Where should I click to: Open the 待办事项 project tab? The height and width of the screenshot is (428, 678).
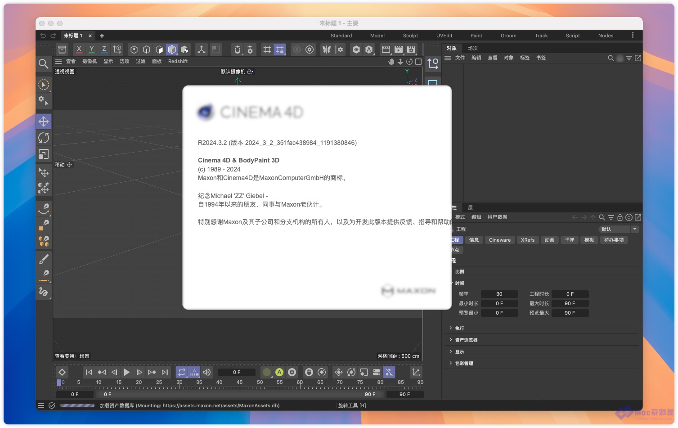tap(614, 240)
